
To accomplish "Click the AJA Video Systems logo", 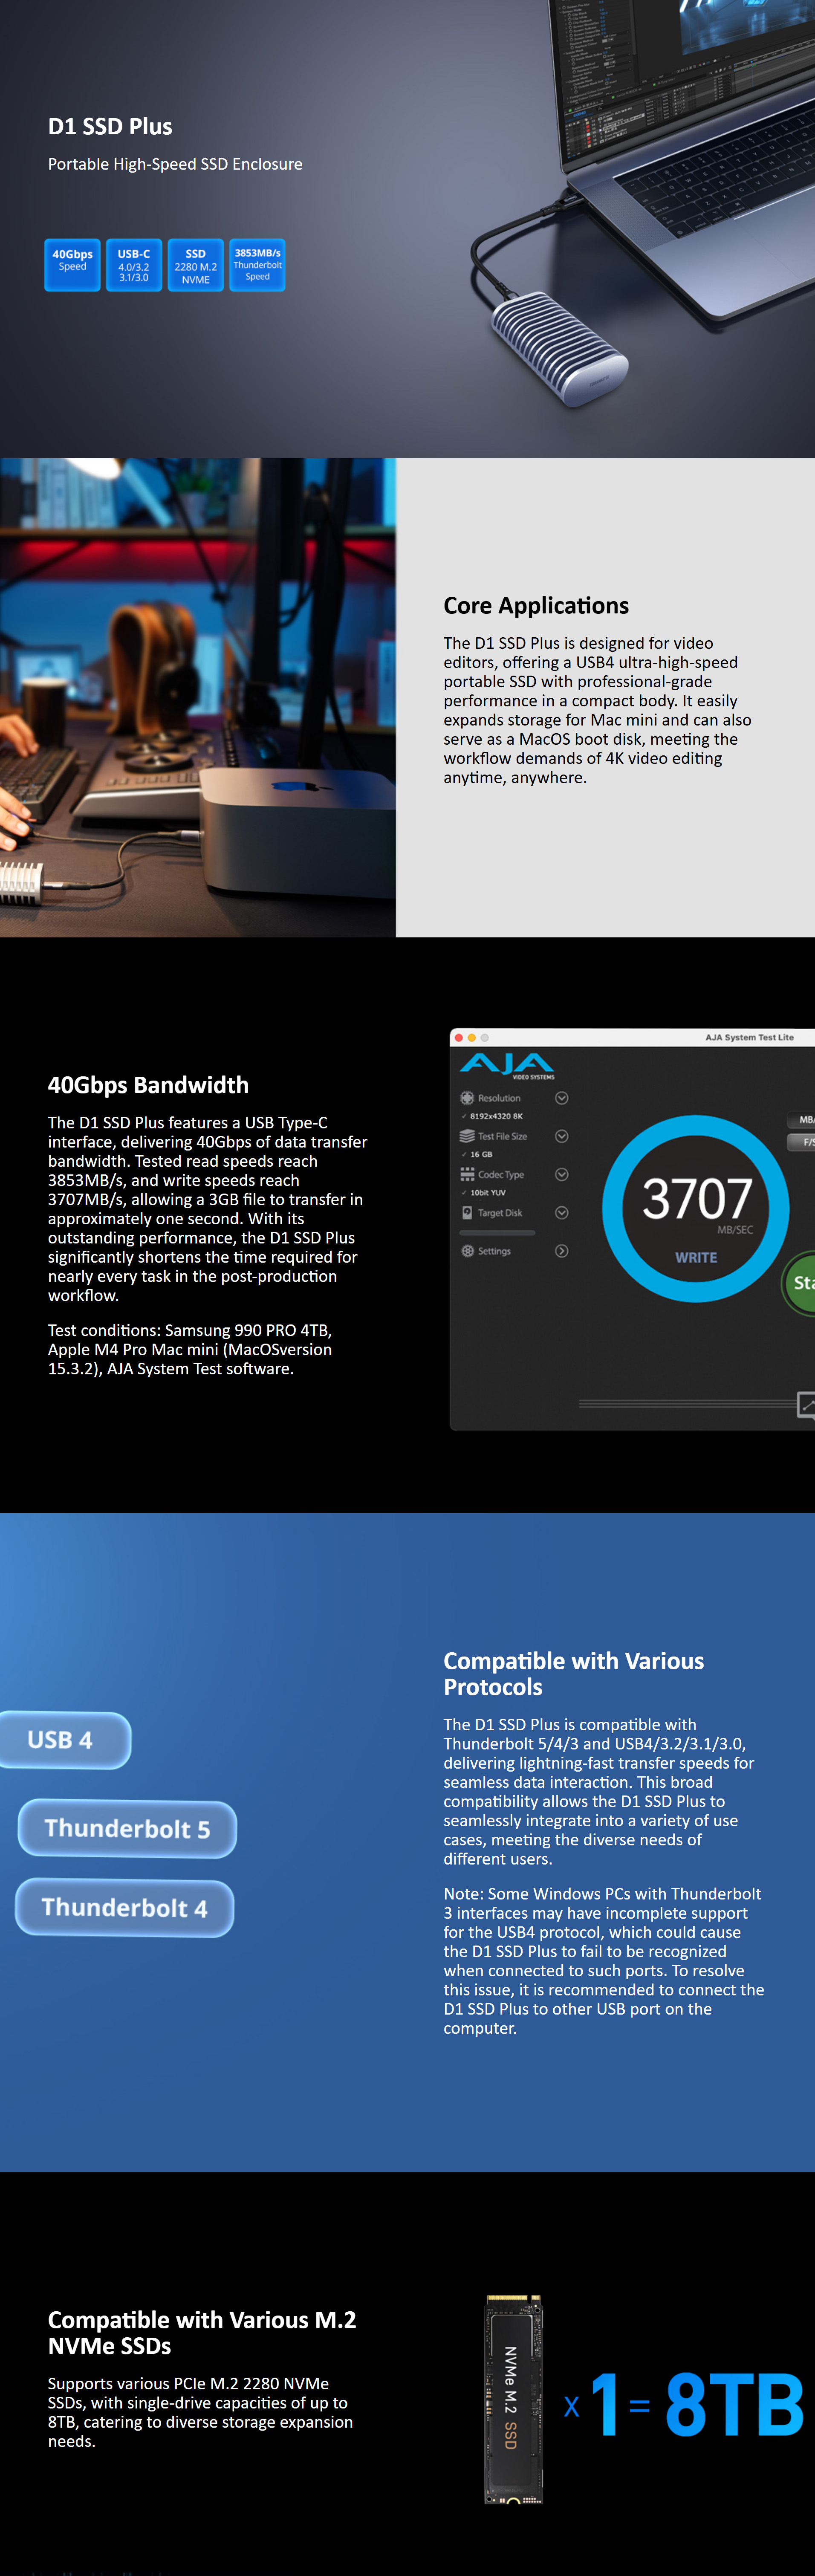I will [507, 1066].
